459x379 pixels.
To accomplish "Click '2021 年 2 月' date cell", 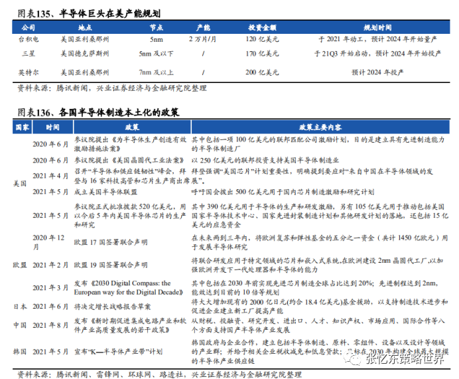I will coord(50,265).
